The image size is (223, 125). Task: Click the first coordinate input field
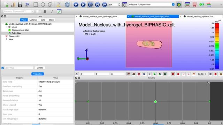tap(87, 74)
